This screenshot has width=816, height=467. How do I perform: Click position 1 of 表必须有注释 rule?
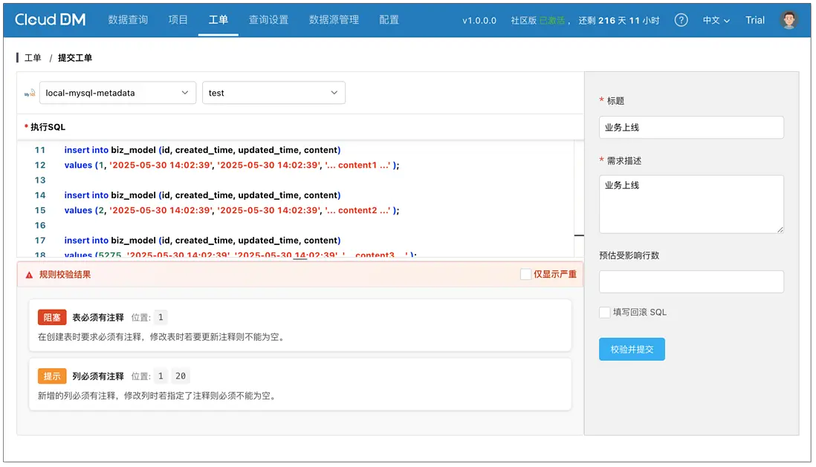tap(161, 317)
